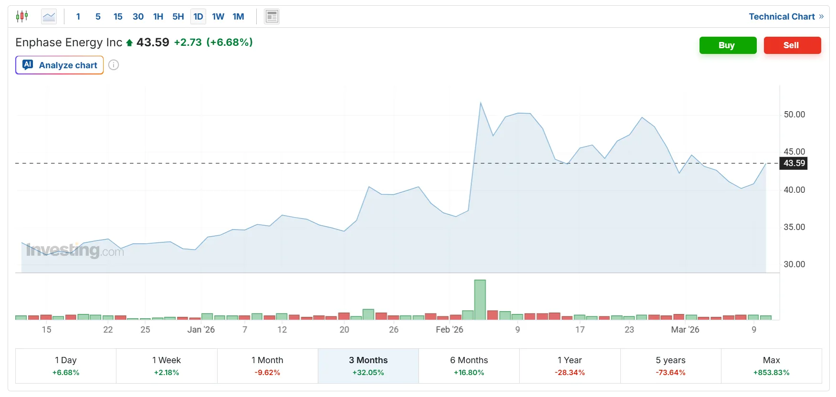Select the area chart type icon
This screenshot has width=836, height=397.
coord(49,17)
